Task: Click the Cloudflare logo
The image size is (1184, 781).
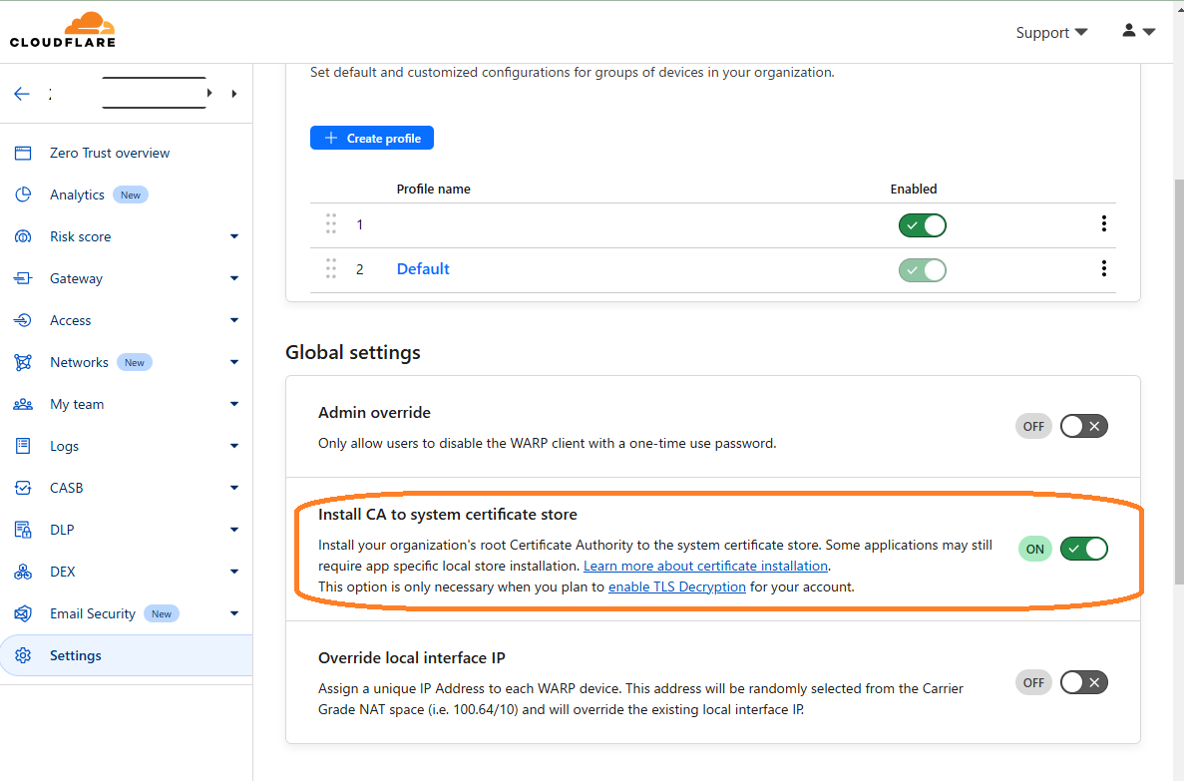Action: pyautogui.click(x=62, y=30)
